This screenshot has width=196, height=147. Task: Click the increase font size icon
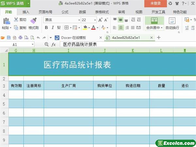tap(100, 20)
